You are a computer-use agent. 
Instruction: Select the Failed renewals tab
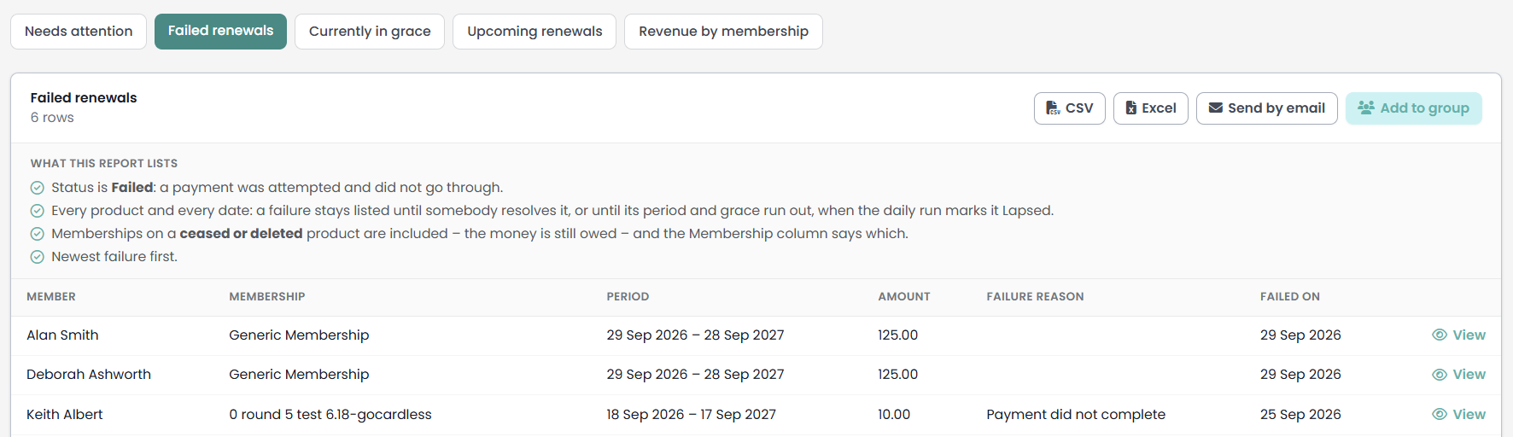220,32
